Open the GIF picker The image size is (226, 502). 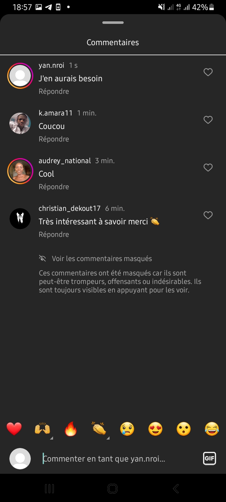(x=209, y=458)
